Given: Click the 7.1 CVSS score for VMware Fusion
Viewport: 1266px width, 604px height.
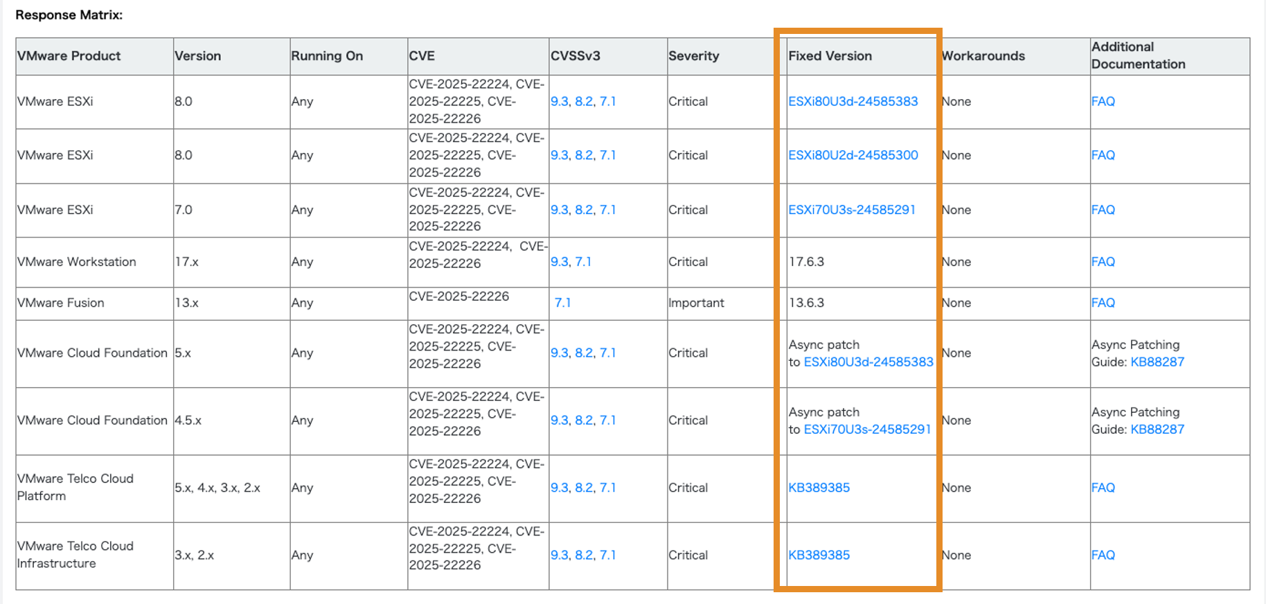Looking at the screenshot, I should [x=562, y=303].
